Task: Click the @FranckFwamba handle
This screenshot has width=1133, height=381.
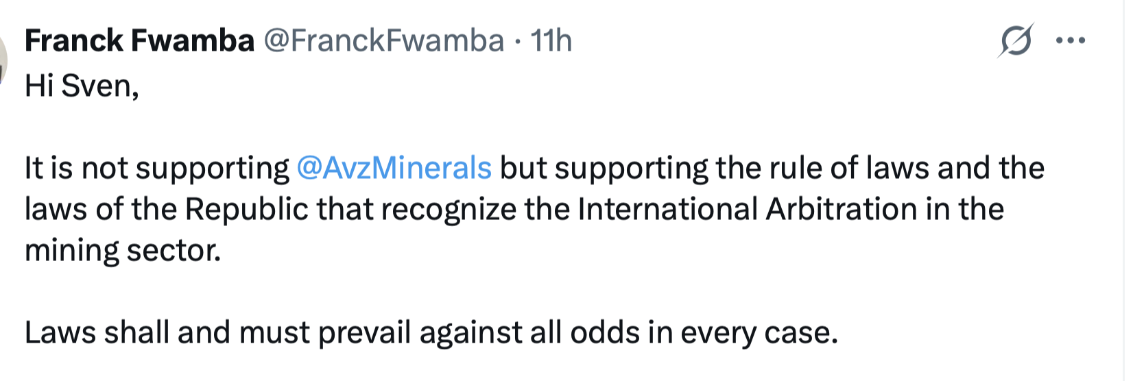Action: pyautogui.click(x=384, y=41)
